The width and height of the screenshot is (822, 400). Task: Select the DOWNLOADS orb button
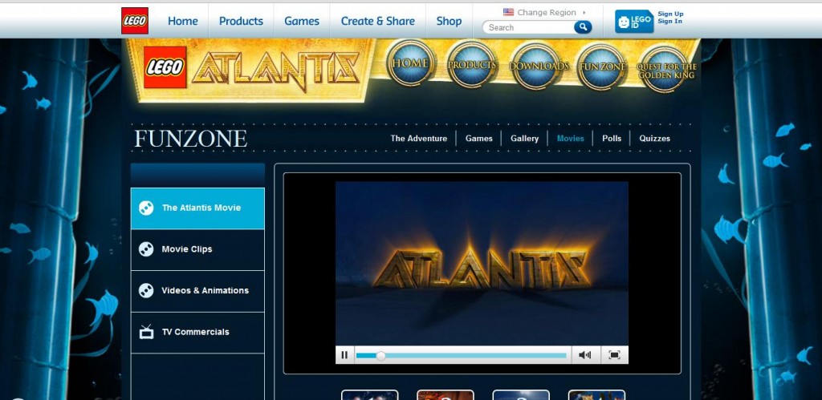(x=539, y=67)
